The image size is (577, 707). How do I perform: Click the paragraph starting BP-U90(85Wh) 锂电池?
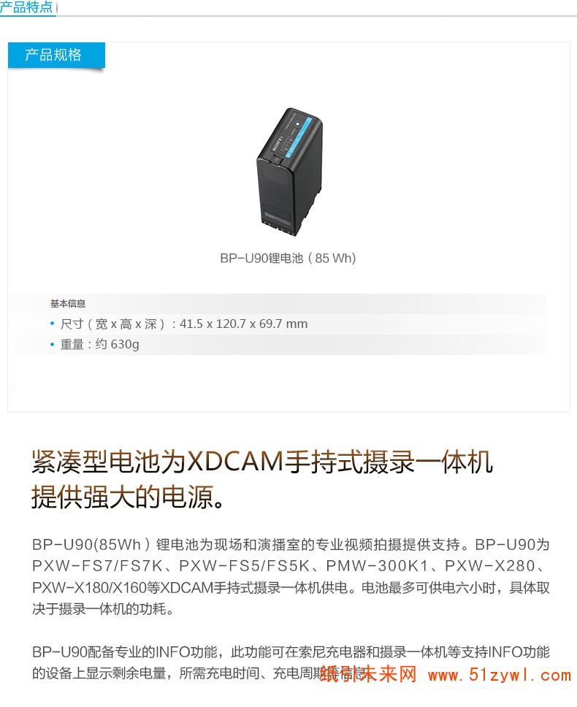pyautogui.click(x=291, y=577)
